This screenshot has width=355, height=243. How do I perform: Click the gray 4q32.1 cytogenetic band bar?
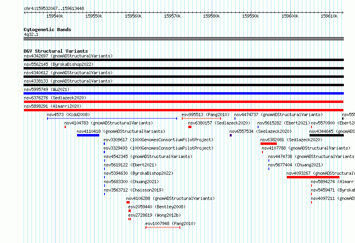point(183,39)
